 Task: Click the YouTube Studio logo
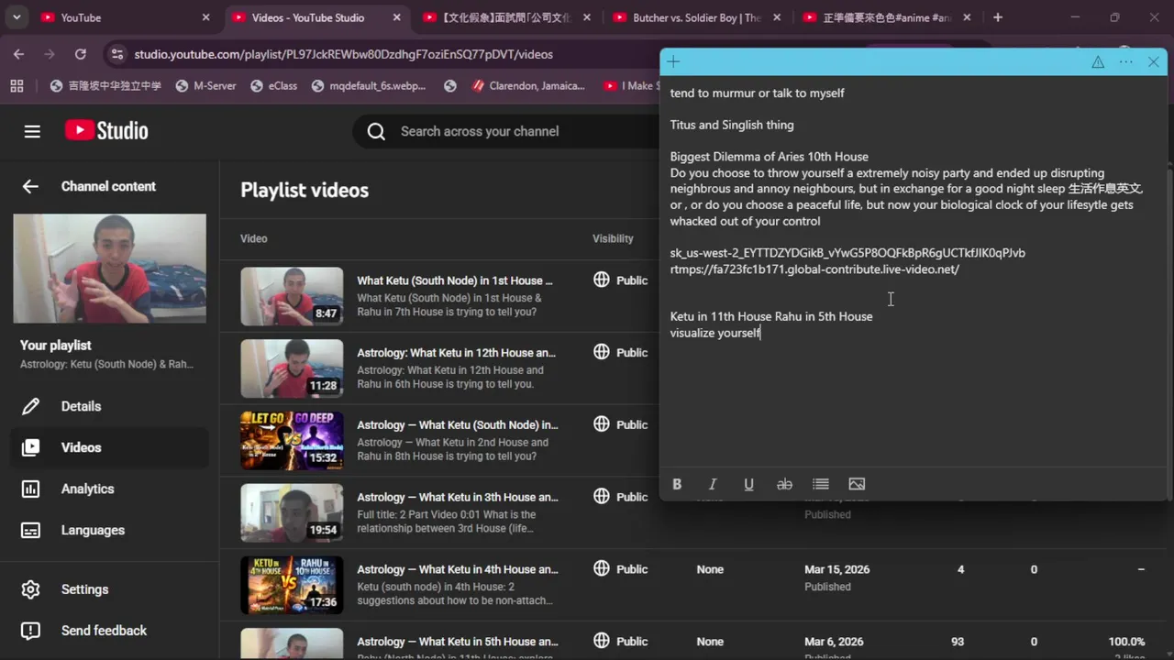tap(106, 131)
